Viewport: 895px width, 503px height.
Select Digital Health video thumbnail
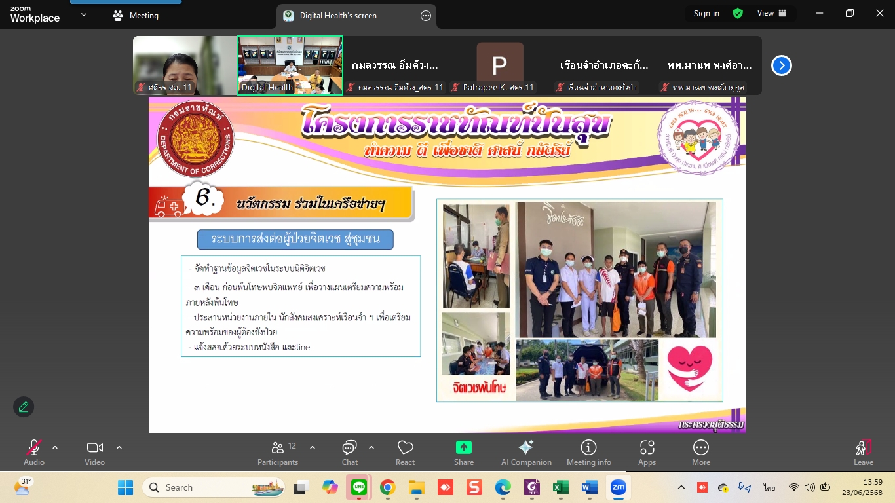pos(290,65)
